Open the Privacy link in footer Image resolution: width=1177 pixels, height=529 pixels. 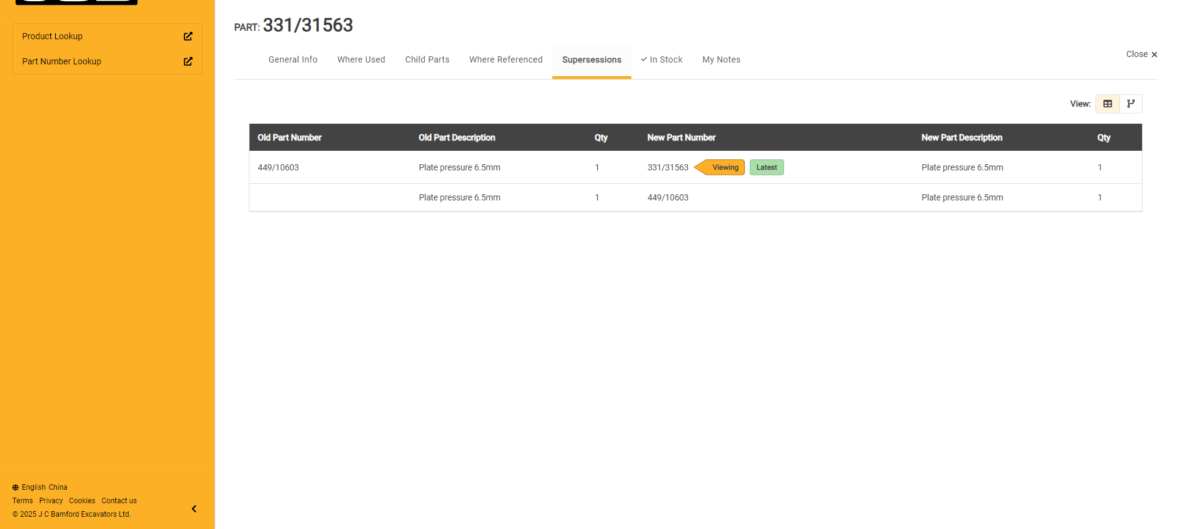(51, 501)
